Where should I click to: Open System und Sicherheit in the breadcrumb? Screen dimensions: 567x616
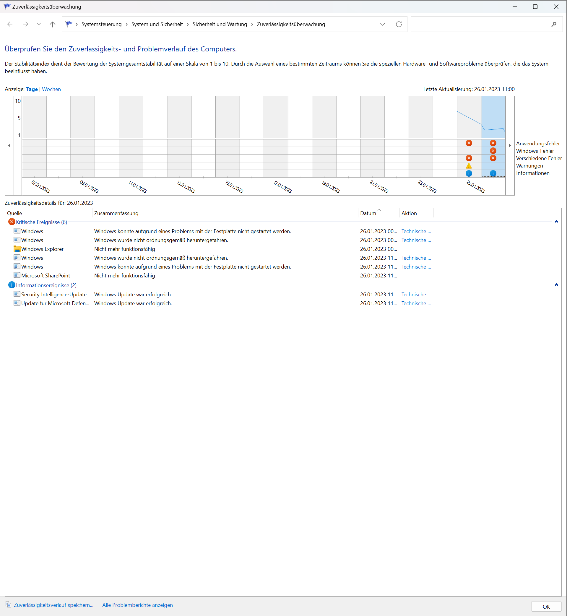[x=157, y=24]
